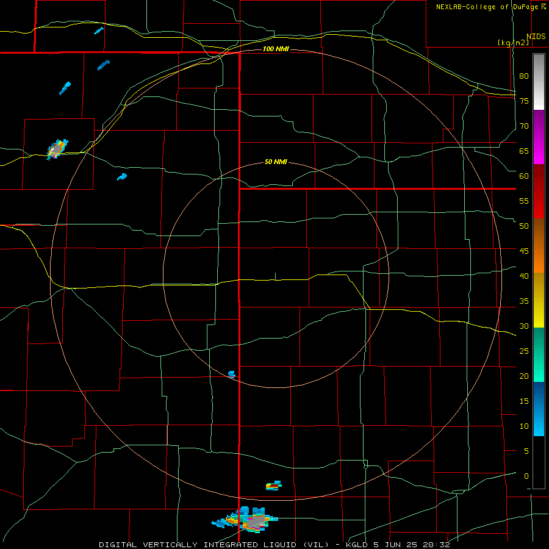Select the dark red segment of color scale
The image size is (549, 549).
click(539, 191)
